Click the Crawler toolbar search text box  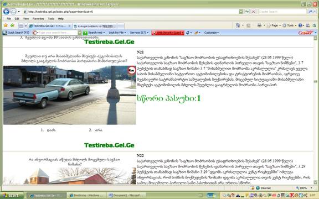(x=58, y=33)
